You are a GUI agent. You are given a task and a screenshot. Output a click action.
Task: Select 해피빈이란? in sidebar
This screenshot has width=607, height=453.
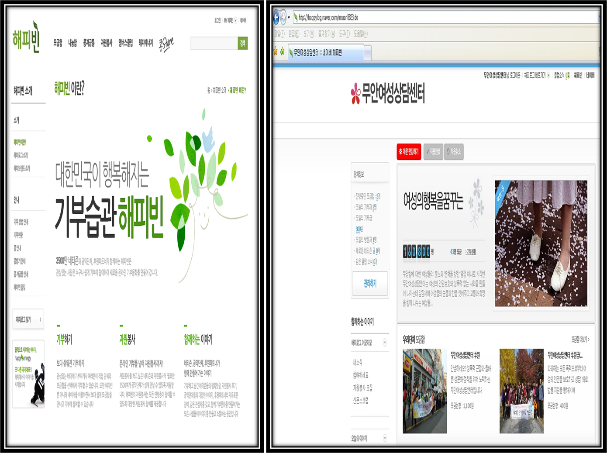(x=20, y=142)
